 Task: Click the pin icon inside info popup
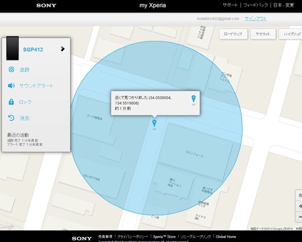click(193, 99)
